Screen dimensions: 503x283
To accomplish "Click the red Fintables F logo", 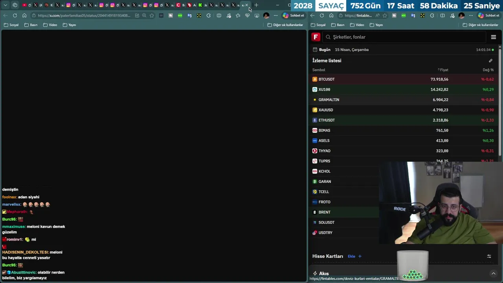I will 316,37.
